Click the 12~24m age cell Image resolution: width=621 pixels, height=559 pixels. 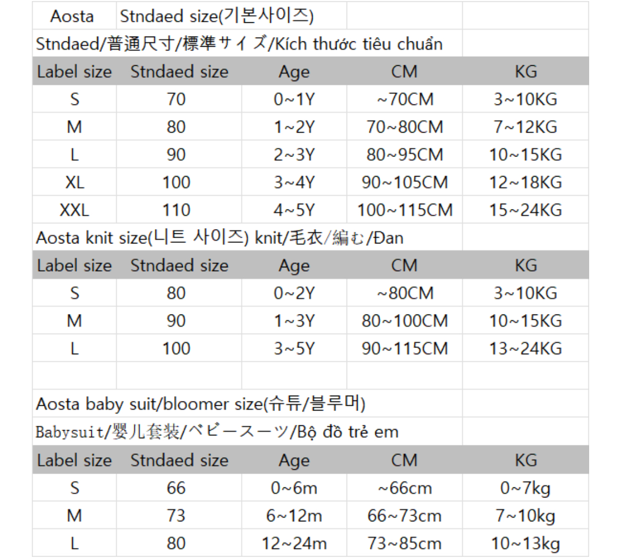coord(294,543)
